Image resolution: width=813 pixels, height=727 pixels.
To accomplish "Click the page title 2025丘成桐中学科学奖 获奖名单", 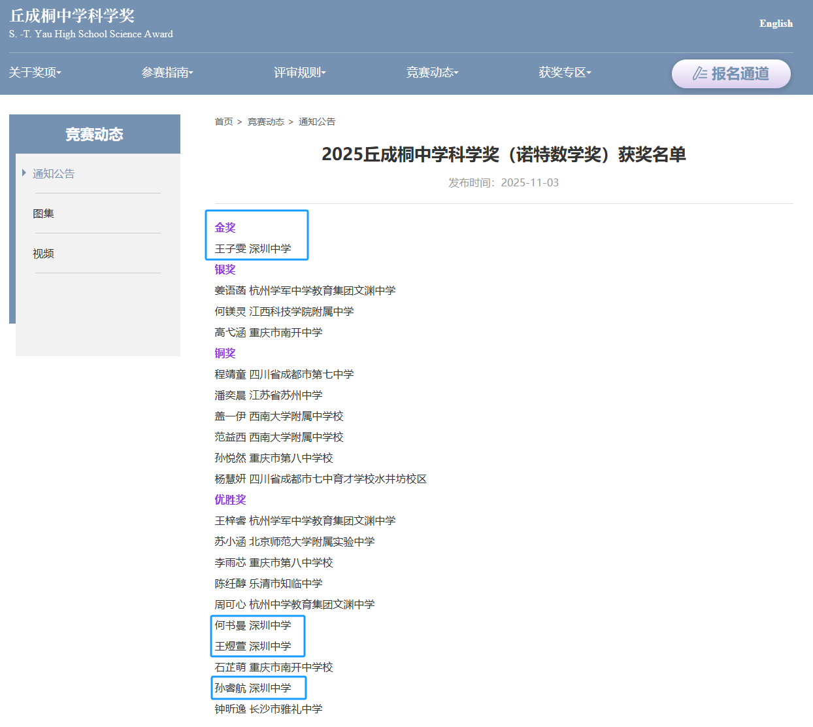I will (x=503, y=155).
